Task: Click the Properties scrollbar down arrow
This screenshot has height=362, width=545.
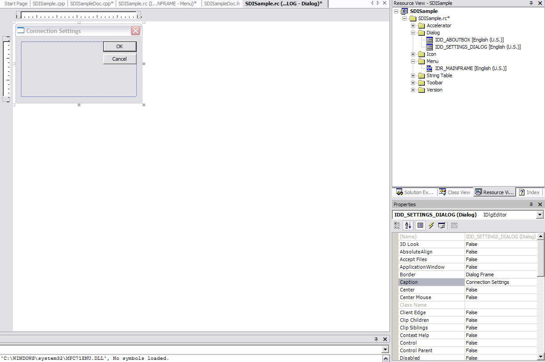Action: pyautogui.click(x=541, y=358)
